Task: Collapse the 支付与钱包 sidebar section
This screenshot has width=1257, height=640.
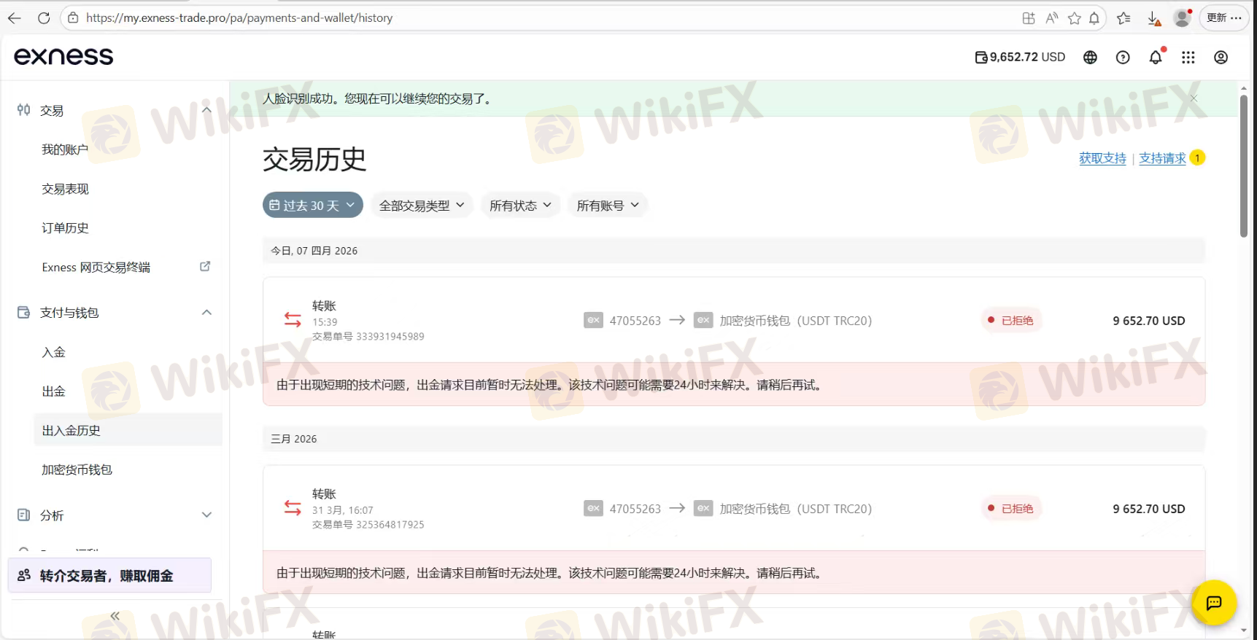Action: point(206,313)
